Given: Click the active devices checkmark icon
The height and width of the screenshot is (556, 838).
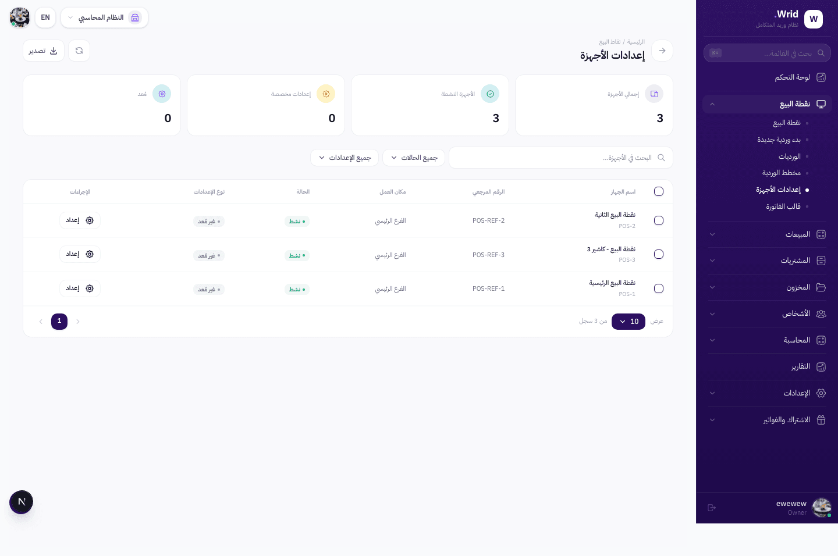Looking at the screenshot, I should tap(490, 94).
